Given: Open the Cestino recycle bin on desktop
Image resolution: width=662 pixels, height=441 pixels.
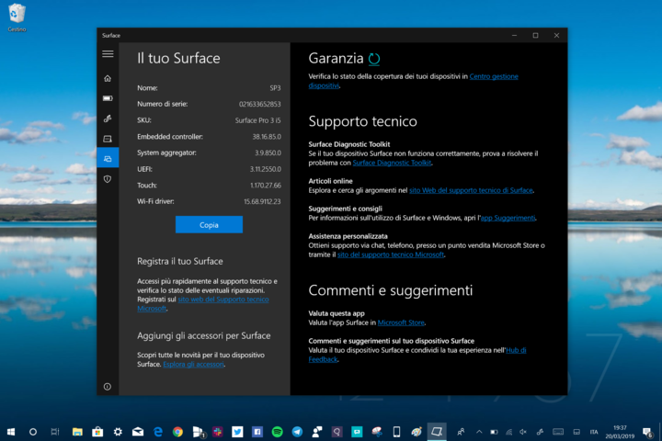Looking at the screenshot, I should (17, 17).
